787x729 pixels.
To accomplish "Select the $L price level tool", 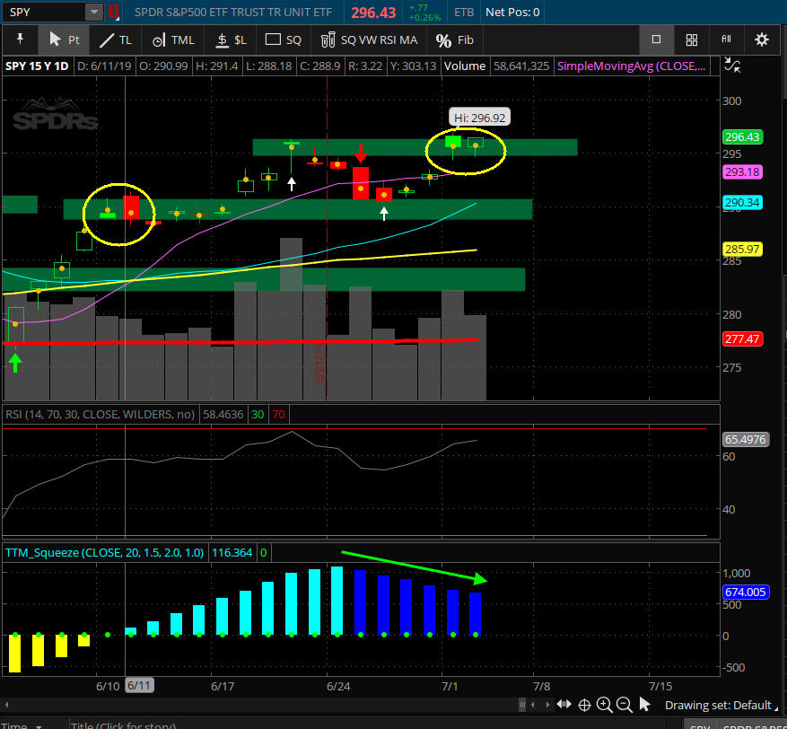I will pyautogui.click(x=231, y=40).
